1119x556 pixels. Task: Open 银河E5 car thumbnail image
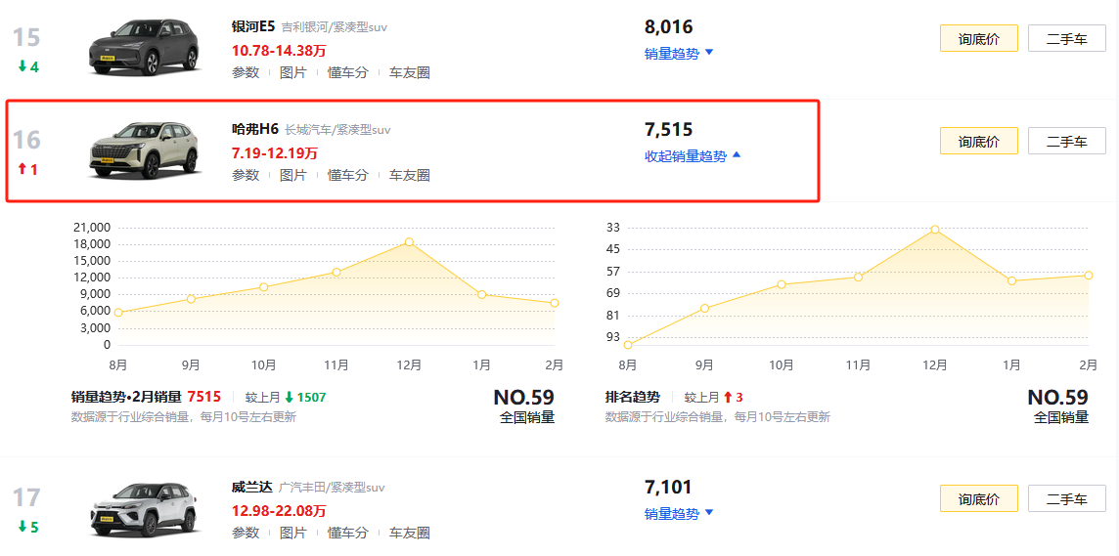tap(144, 47)
